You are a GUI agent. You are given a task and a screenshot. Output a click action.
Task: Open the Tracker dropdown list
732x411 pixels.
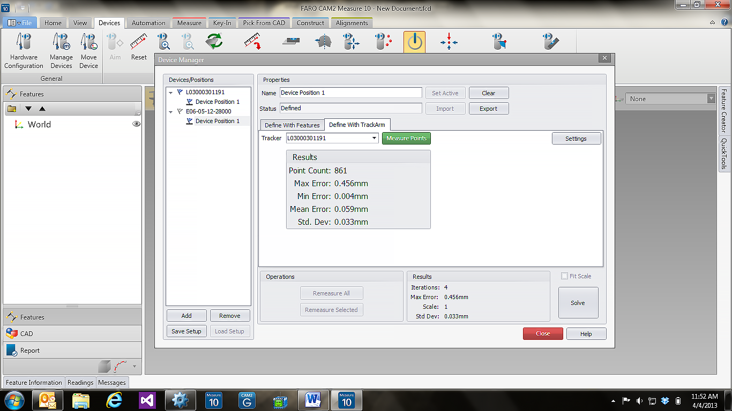375,138
